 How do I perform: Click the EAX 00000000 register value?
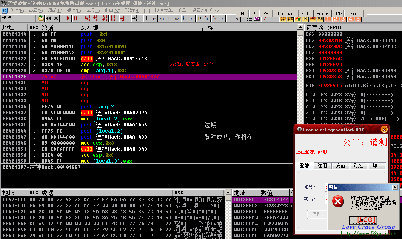click(x=330, y=34)
